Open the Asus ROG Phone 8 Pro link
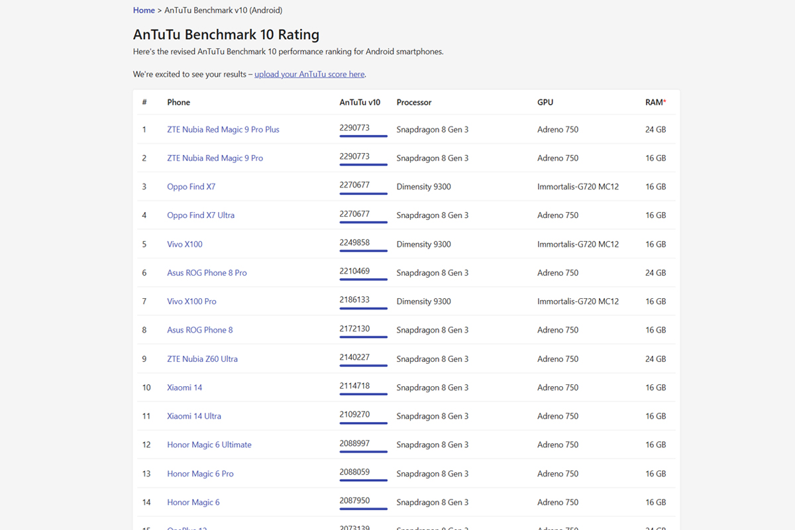The image size is (795, 530). click(207, 273)
